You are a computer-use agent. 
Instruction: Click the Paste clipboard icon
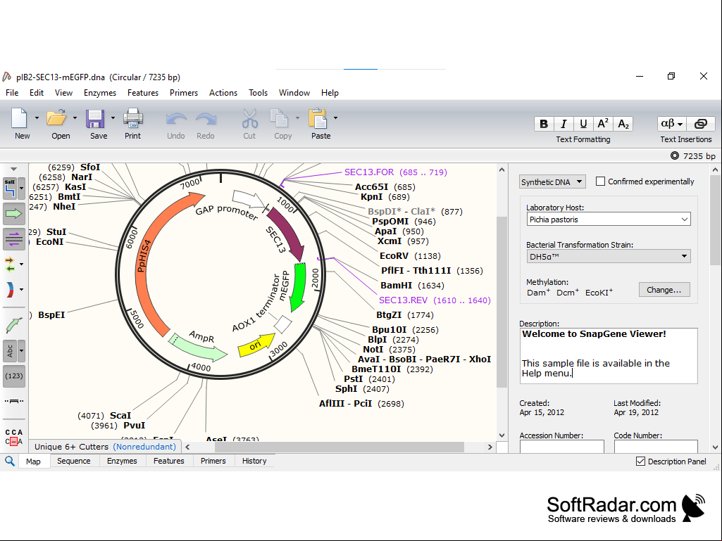tap(318, 118)
